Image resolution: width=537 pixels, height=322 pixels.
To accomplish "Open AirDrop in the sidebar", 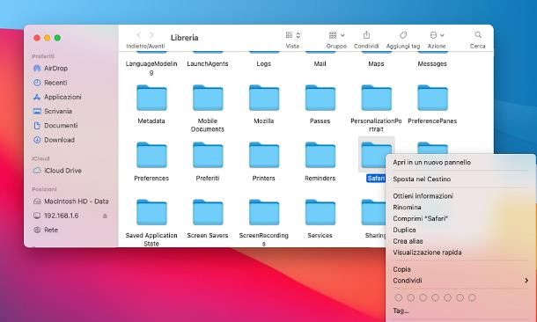I will 50,69.
